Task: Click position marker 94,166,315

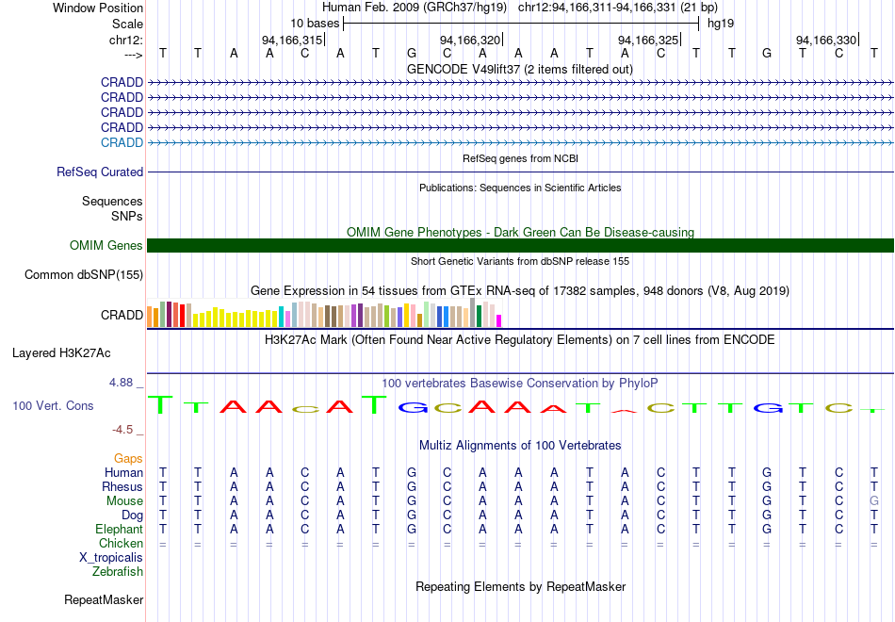Action: pyautogui.click(x=292, y=40)
